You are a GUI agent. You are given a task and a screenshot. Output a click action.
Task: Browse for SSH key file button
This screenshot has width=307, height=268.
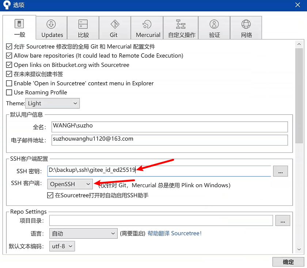280,171
